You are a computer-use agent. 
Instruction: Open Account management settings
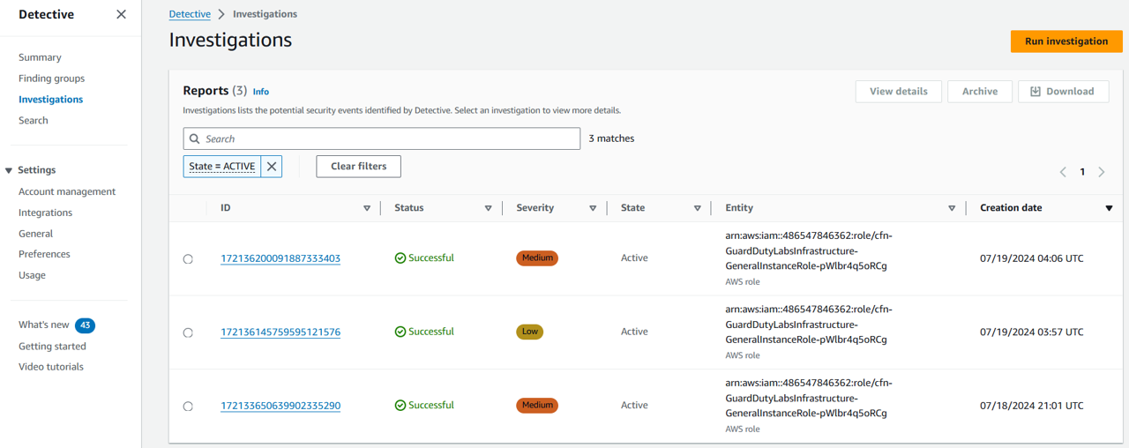pyautogui.click(x=67, y=191)
